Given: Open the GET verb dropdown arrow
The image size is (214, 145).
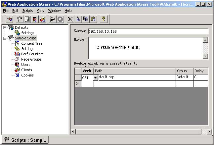Looking at the screenshot, I should [x=95, y=78].
